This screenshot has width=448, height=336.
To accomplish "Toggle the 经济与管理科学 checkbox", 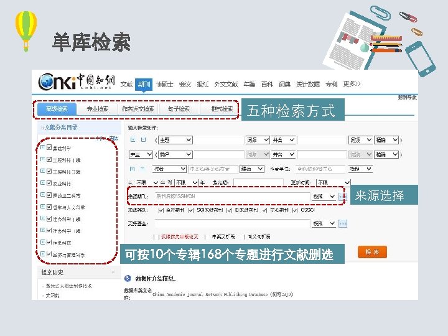I will point(49,254).
